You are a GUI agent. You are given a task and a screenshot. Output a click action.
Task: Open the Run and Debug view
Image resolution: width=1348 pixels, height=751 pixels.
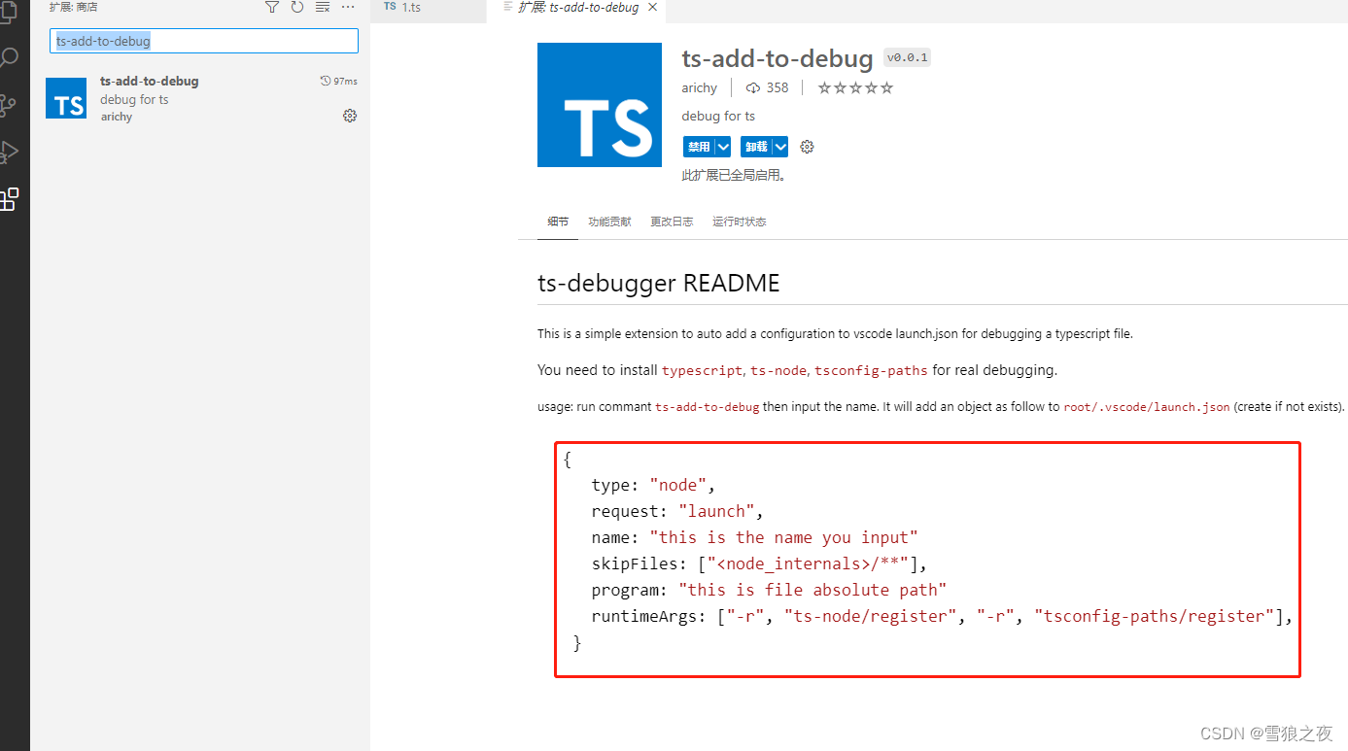point(12,152)
